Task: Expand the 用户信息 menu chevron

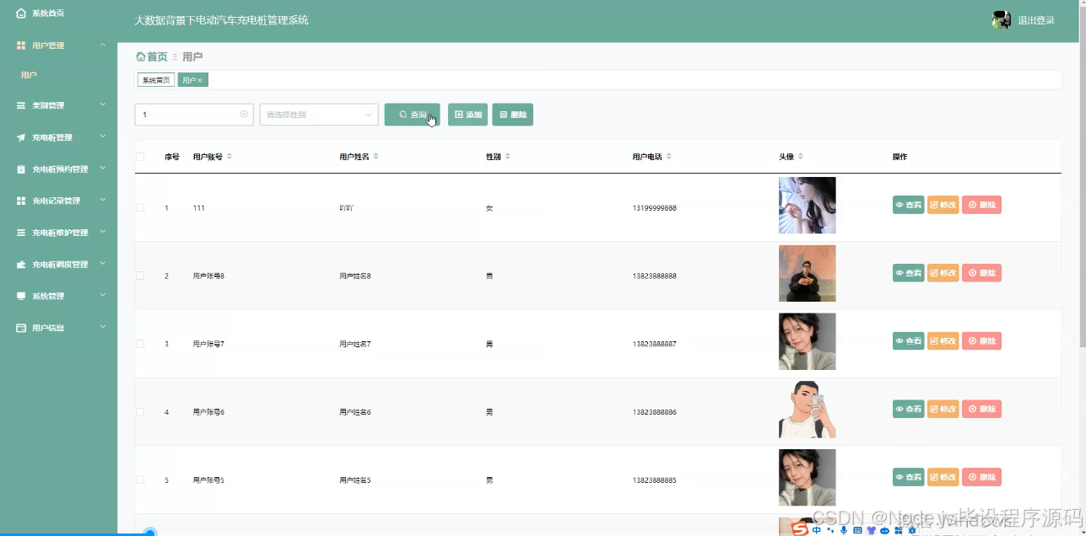Action: (103, 327)
